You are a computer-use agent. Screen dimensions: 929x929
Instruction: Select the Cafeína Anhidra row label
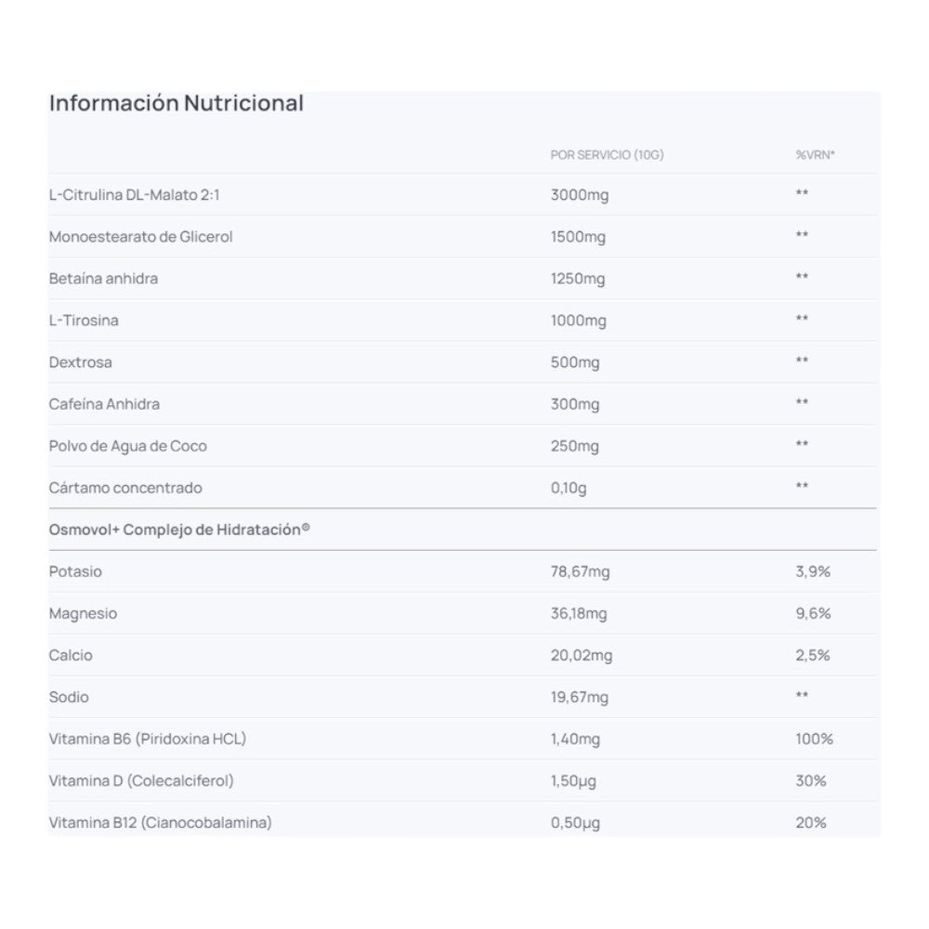[104, 404]
